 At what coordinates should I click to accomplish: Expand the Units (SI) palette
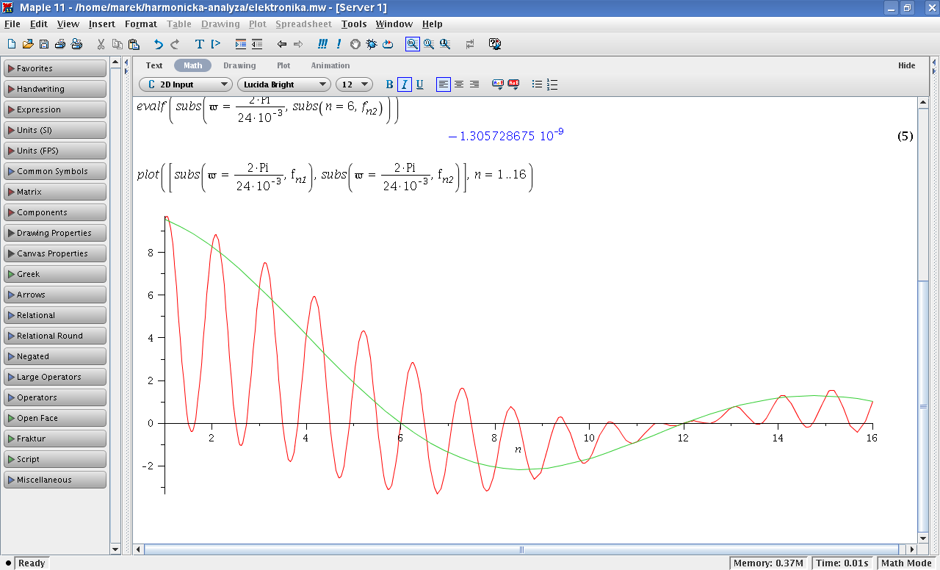(x=55, y=130)
